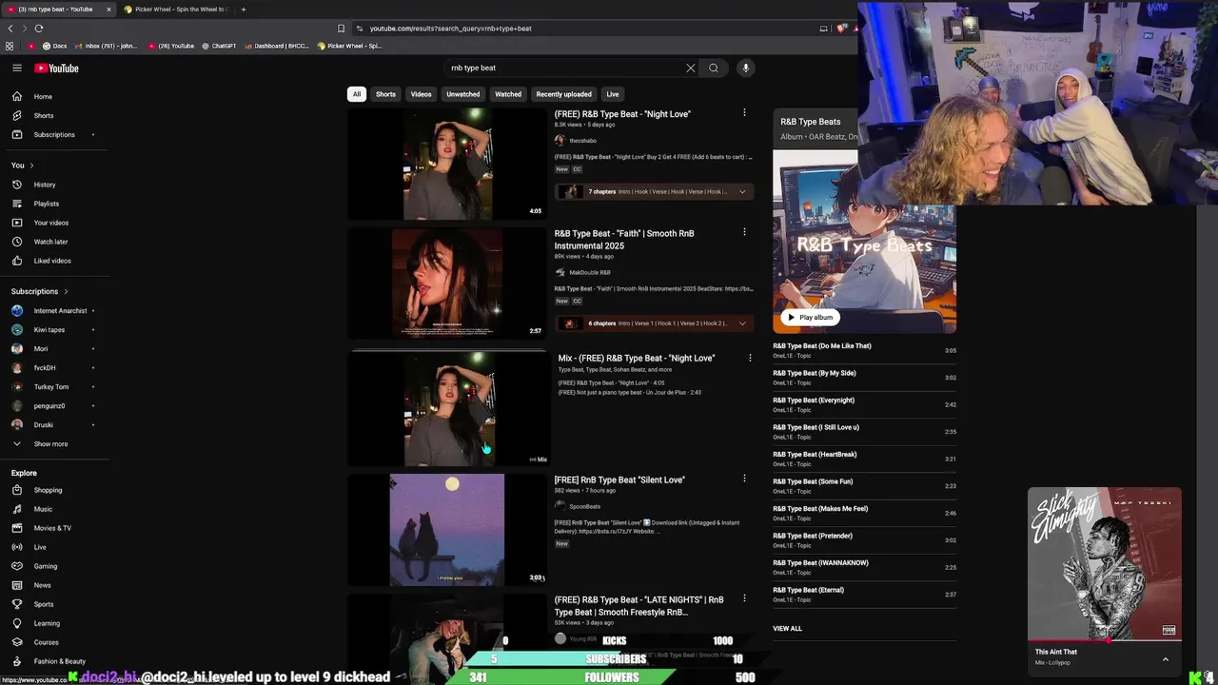1218x685 pixels.
Task: Click the browser address bar URL
Action: click(x=451, y=29)
